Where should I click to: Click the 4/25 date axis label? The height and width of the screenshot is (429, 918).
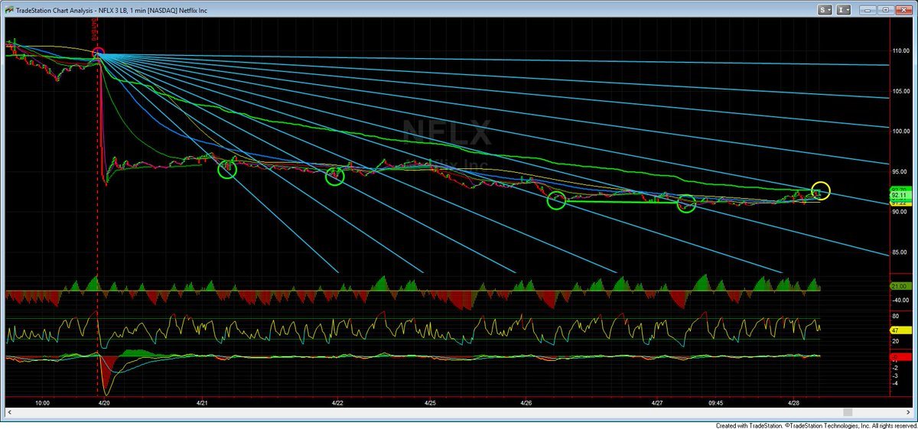pos(430,401)
